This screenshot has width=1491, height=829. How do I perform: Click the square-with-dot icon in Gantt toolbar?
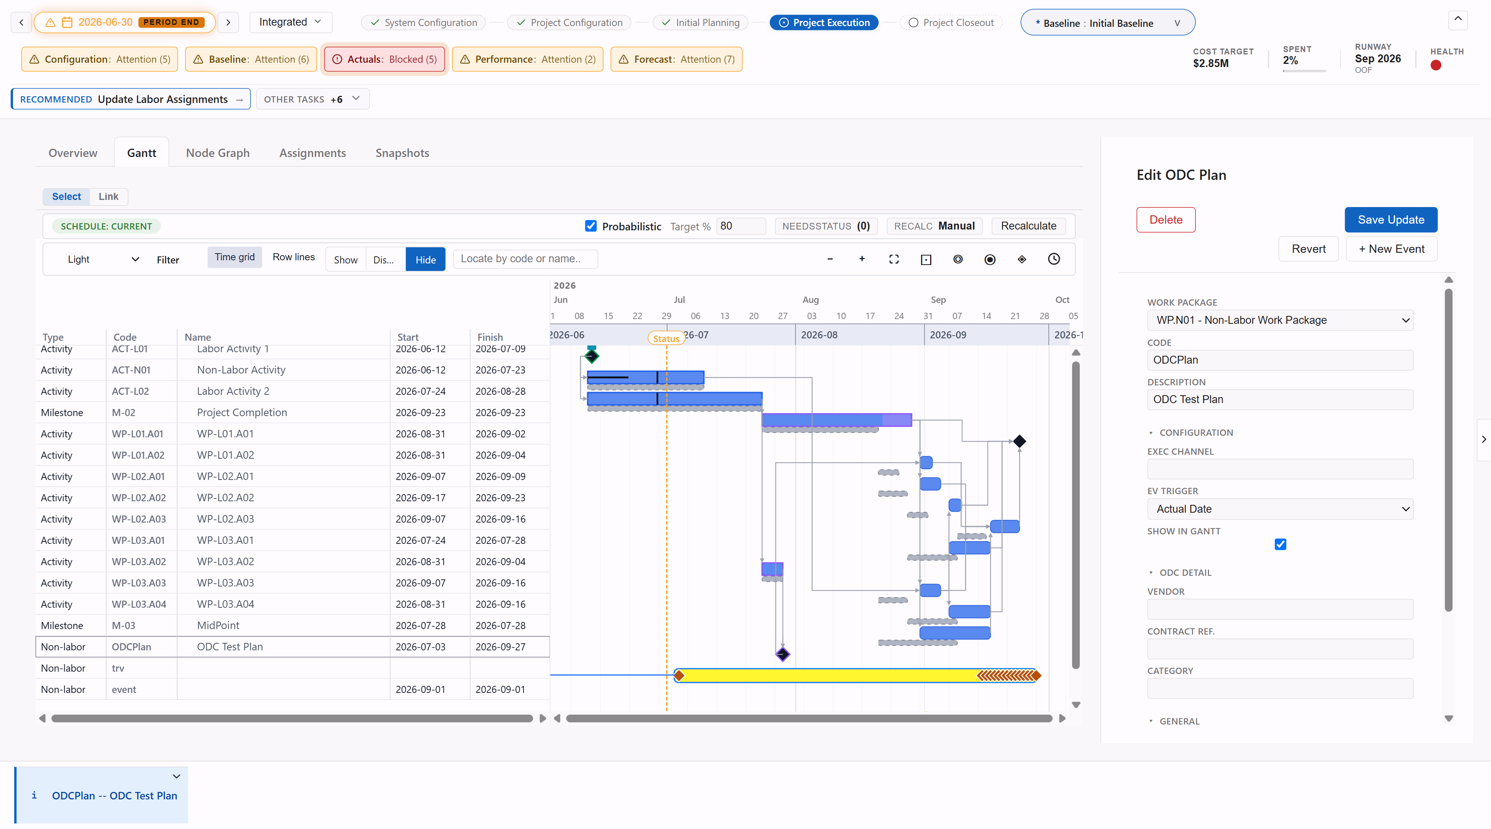coord(926,260)
